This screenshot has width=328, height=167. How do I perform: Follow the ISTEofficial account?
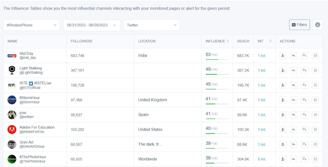[283, 85]
